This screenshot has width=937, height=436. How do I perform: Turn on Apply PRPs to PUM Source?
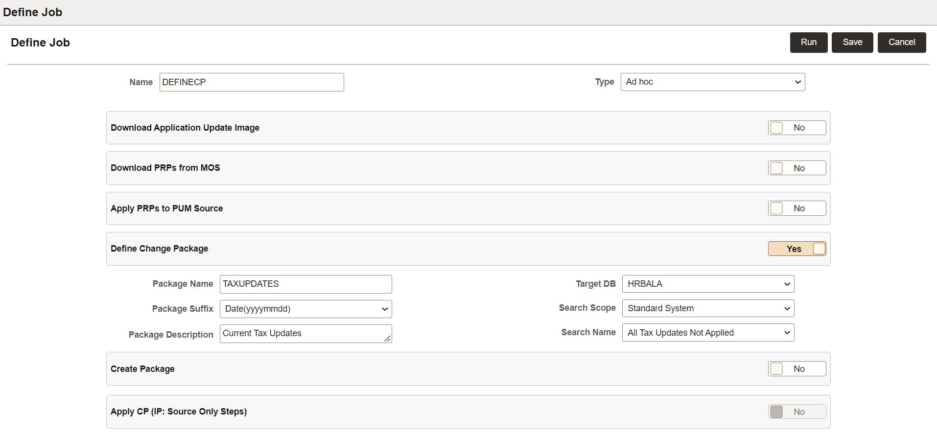pos(796,208)
